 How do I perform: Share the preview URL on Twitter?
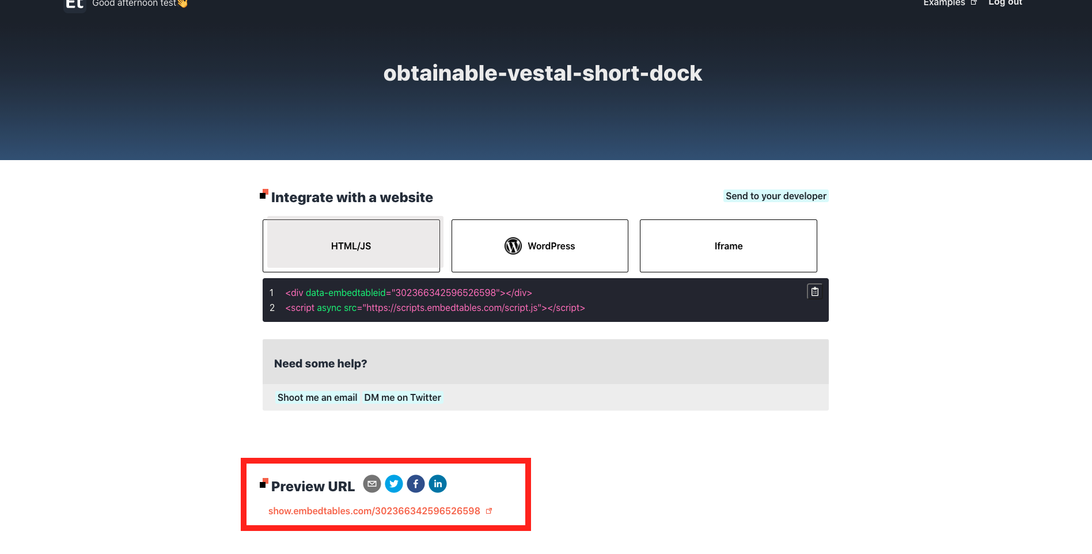tap(394, 484)
